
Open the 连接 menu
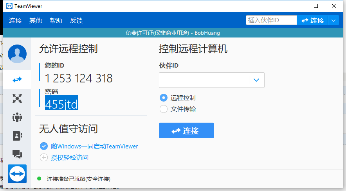(15, 20)
